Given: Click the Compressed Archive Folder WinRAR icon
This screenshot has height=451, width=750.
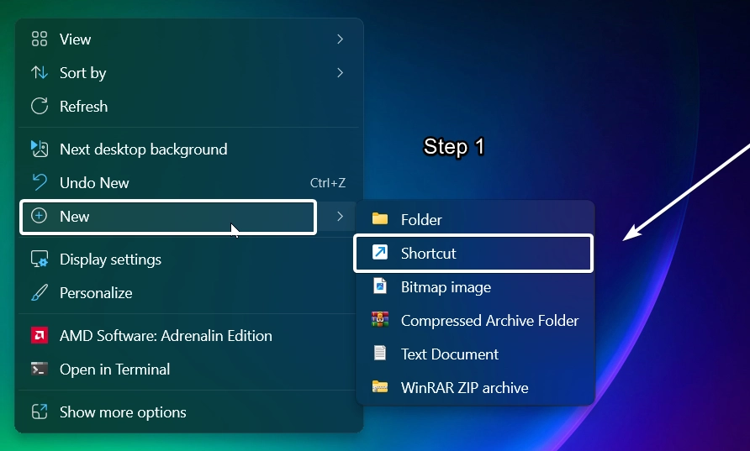Looking at the screenshot, I should pyautogui.click(x=380, y=320).
